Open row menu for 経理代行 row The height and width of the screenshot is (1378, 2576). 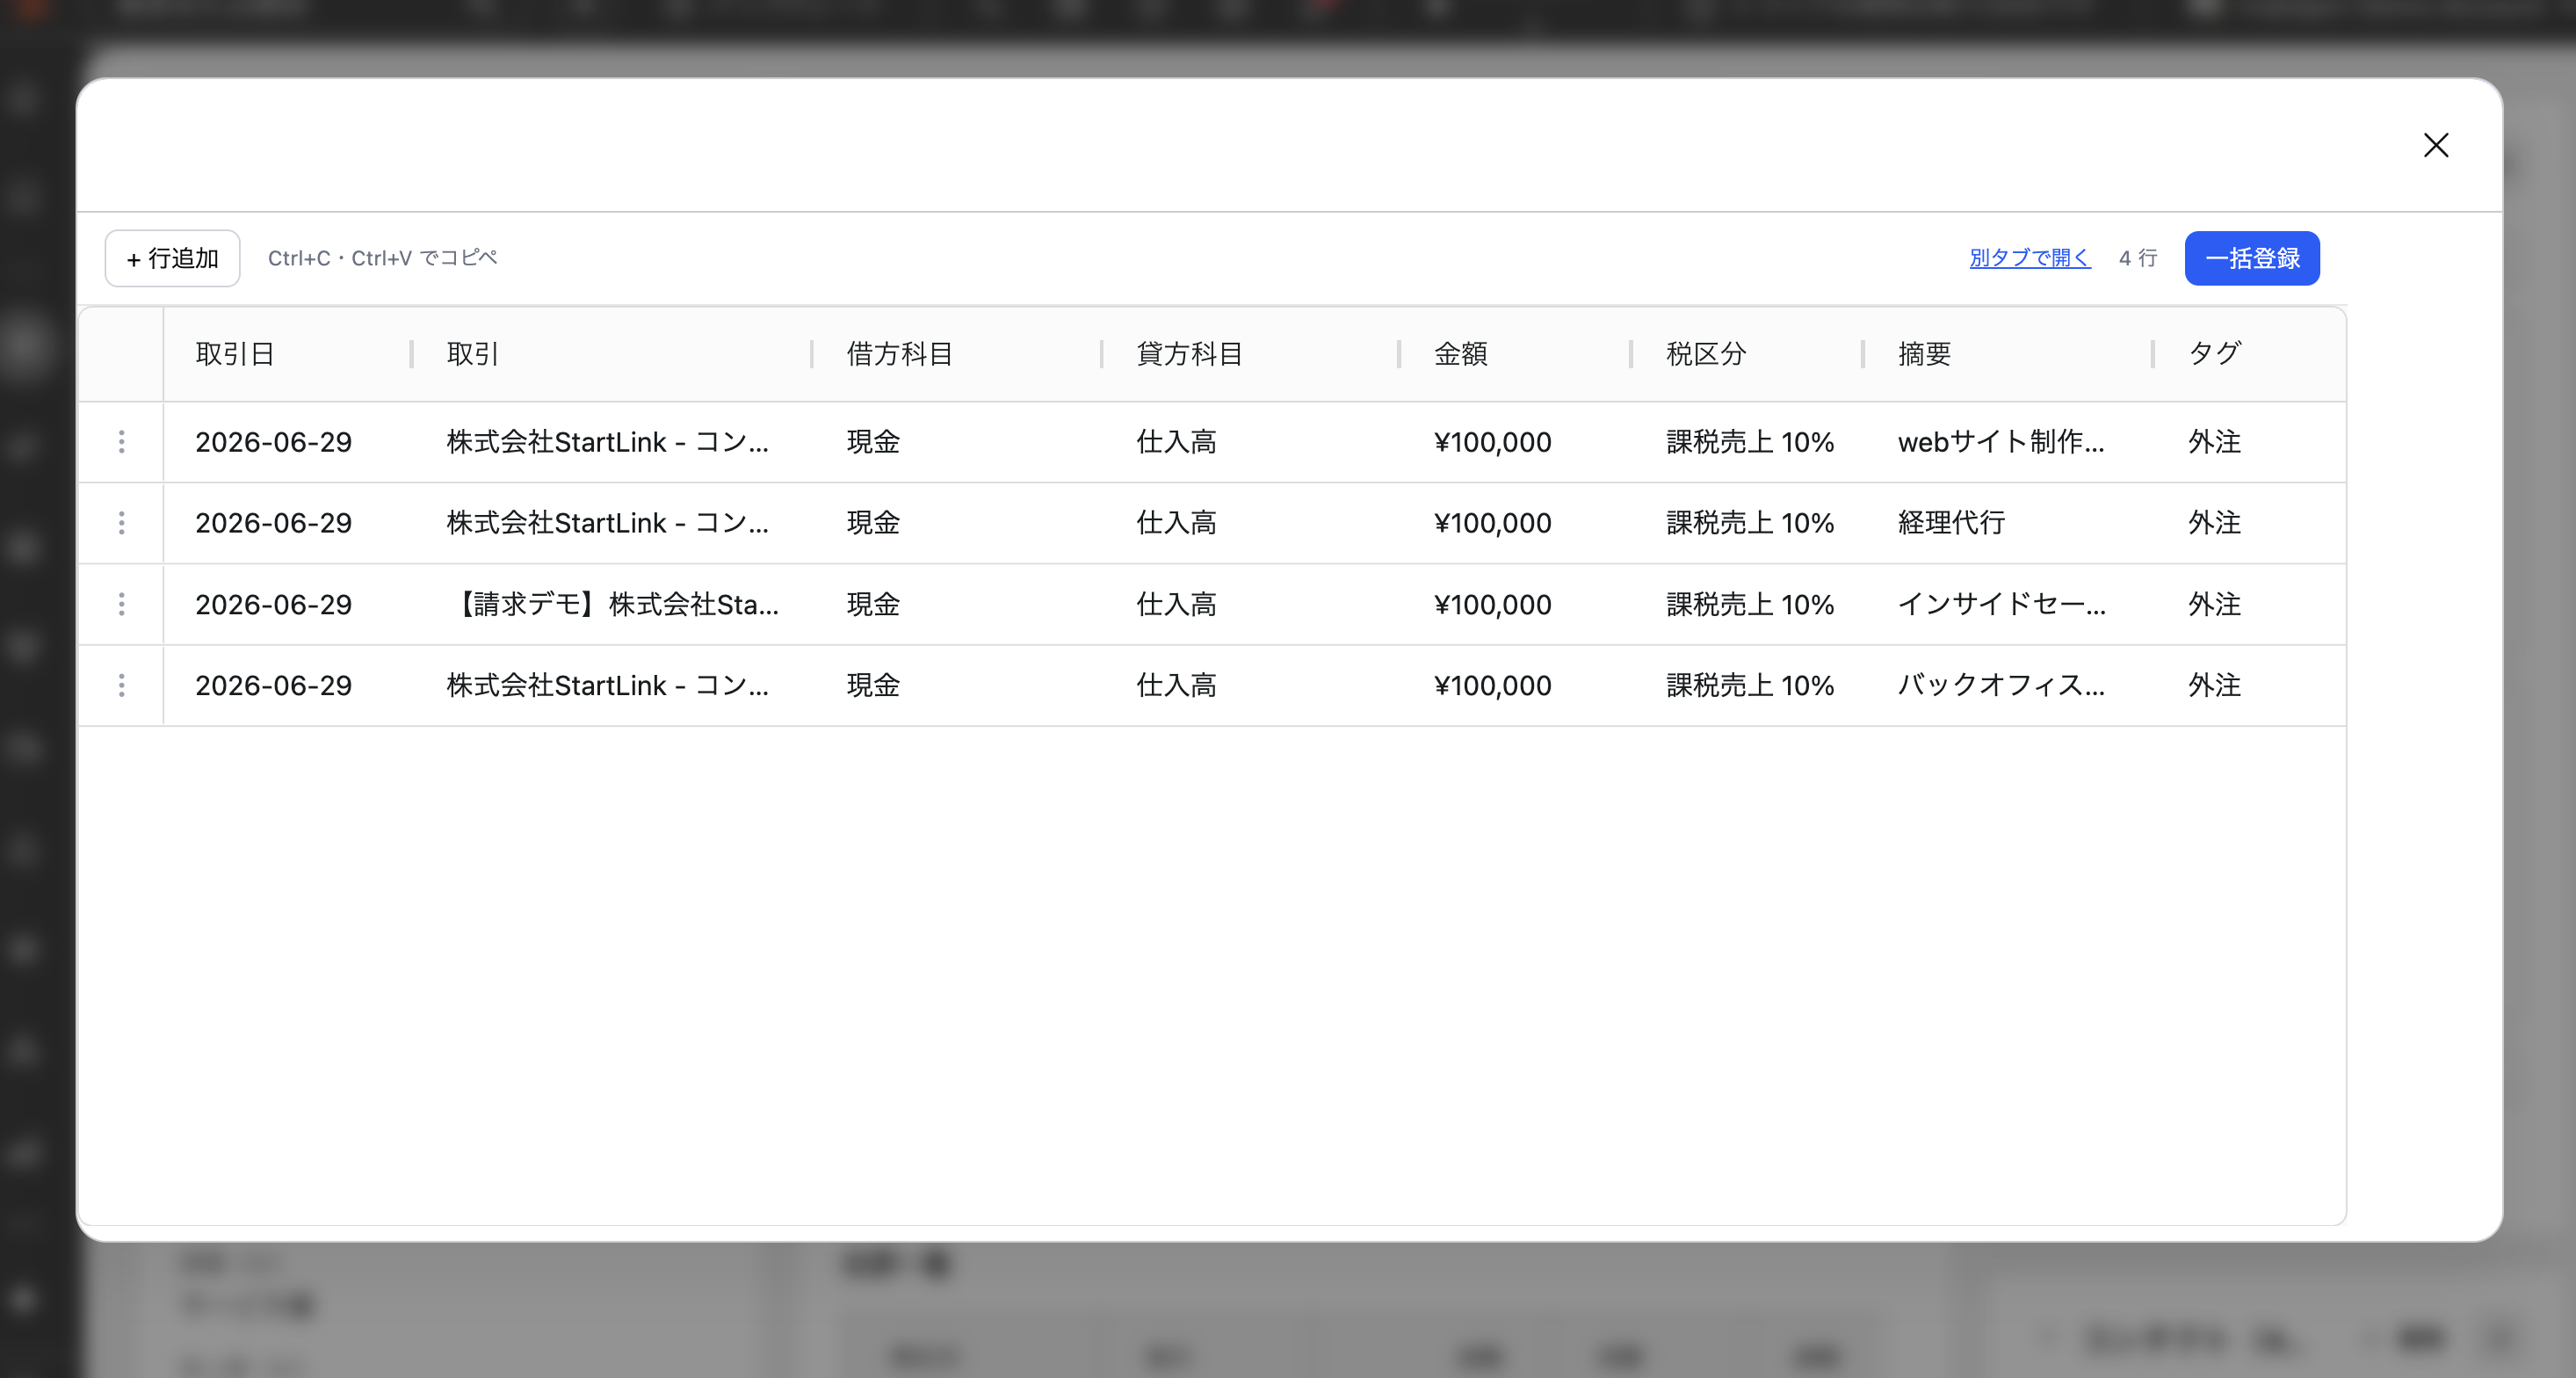tap(122, 523)
